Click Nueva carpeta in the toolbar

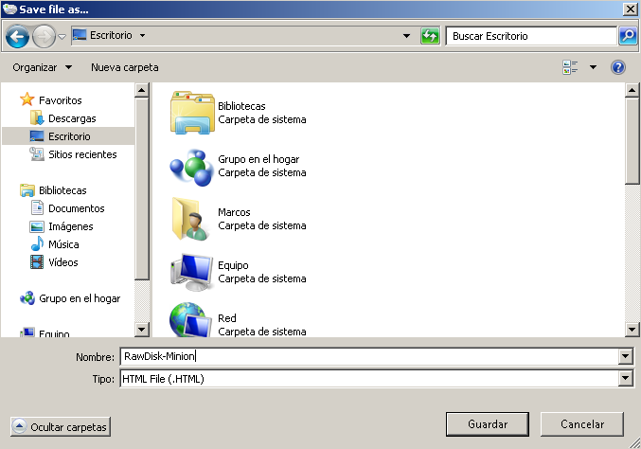click(124, 67)
